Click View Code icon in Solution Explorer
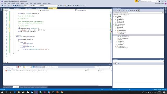 tap(135, 10)
